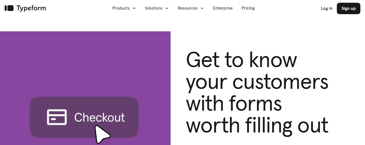Viewport: 365px width, 145px height.
Task: Click the Typeform wordmark text
Action: click(31, 8)
